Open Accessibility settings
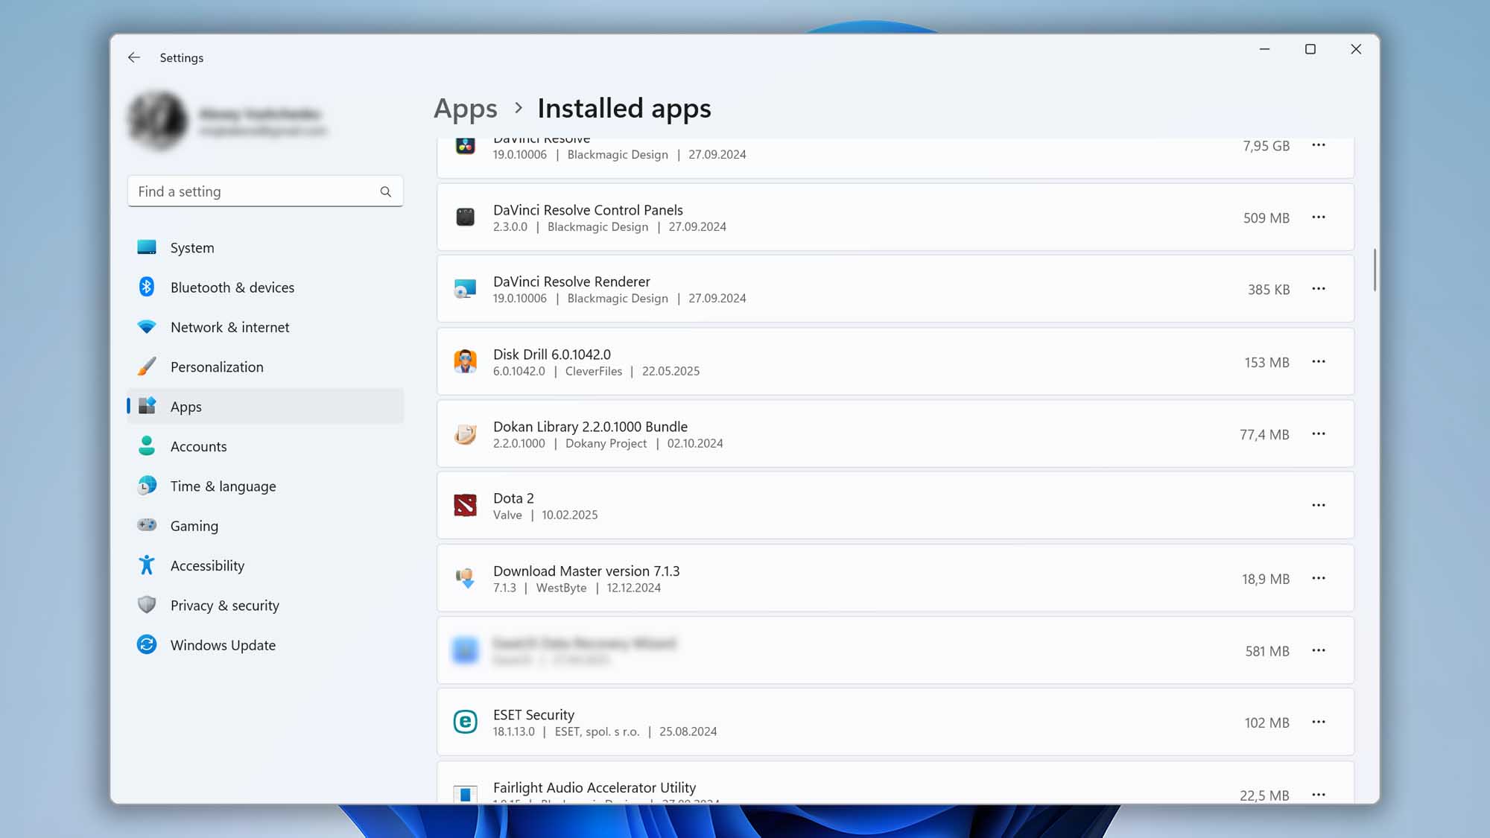Image resolution: width=1490 pixels, height=838 pixels. pyautogui.click(x=265, y=565)
